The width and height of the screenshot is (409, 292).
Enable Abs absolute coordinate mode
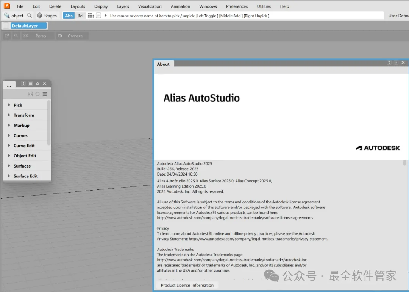pos(69,16)
